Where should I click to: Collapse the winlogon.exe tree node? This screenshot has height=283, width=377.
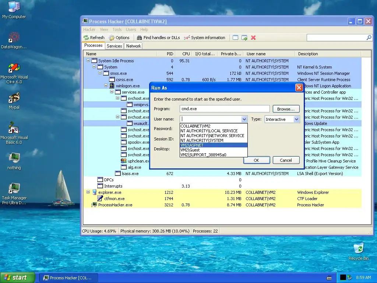106,85
